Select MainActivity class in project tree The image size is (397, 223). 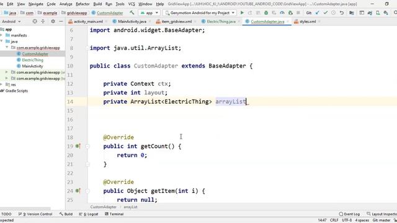point(32,66)
